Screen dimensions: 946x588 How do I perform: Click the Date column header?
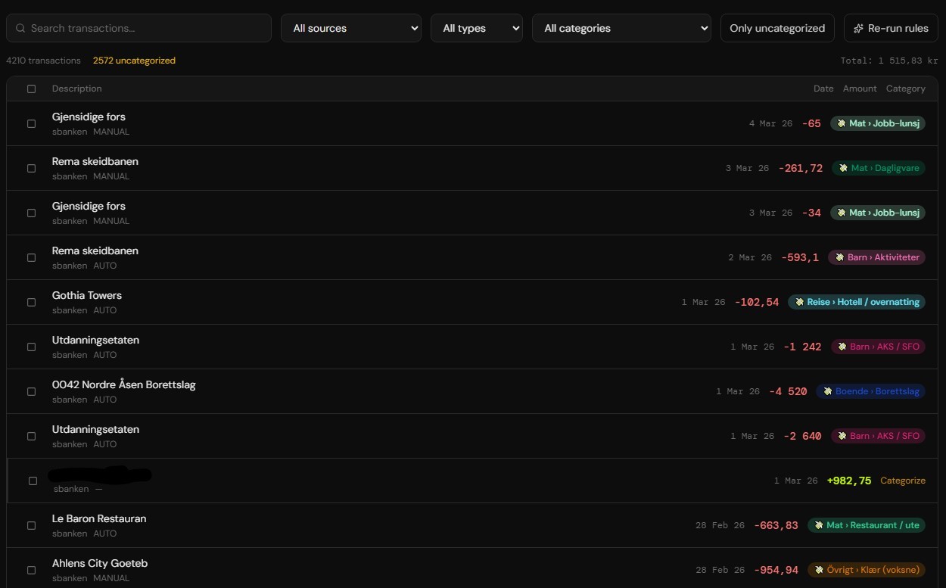pyautogui.click(x=823, y=89)
